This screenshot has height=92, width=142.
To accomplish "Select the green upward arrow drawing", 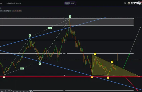I will [x=126, y=61].
